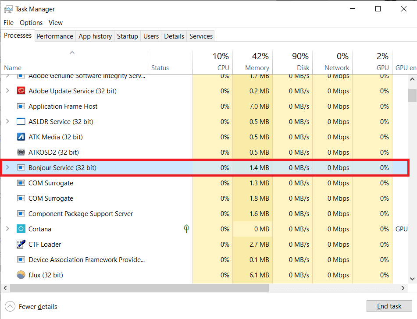
Task: Expand the Adobe Update Service entry
Action: (8, 91)
